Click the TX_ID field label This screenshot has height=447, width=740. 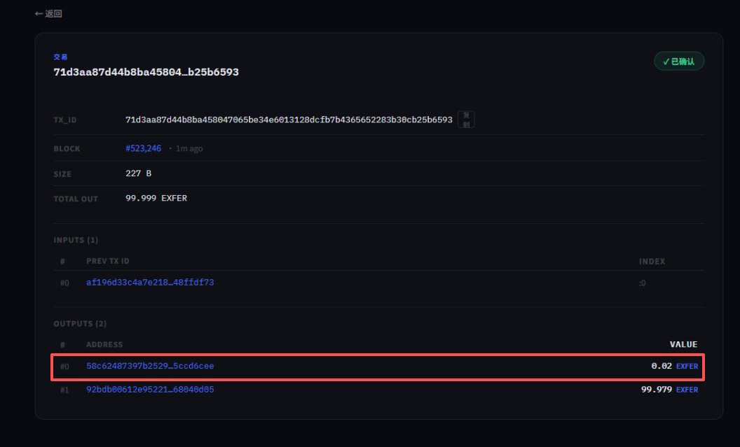point(65,120)
